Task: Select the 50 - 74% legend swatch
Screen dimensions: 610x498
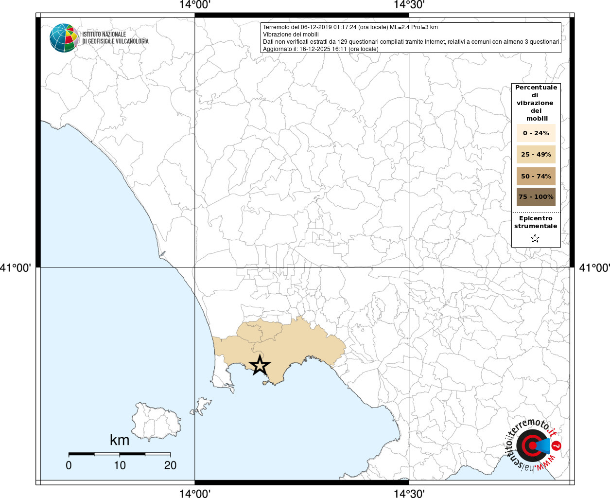Action: point(536,176)
